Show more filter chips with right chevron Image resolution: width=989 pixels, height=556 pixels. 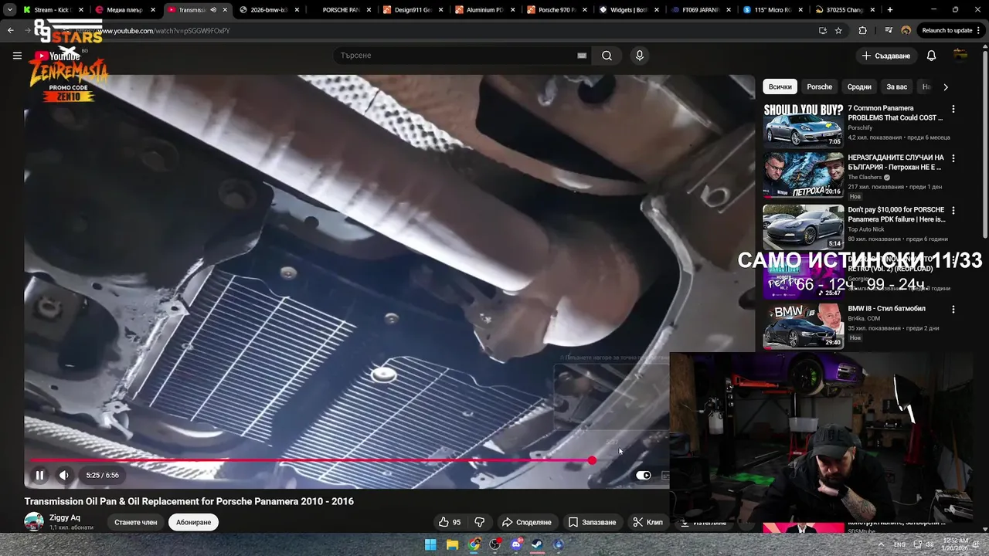946,86
